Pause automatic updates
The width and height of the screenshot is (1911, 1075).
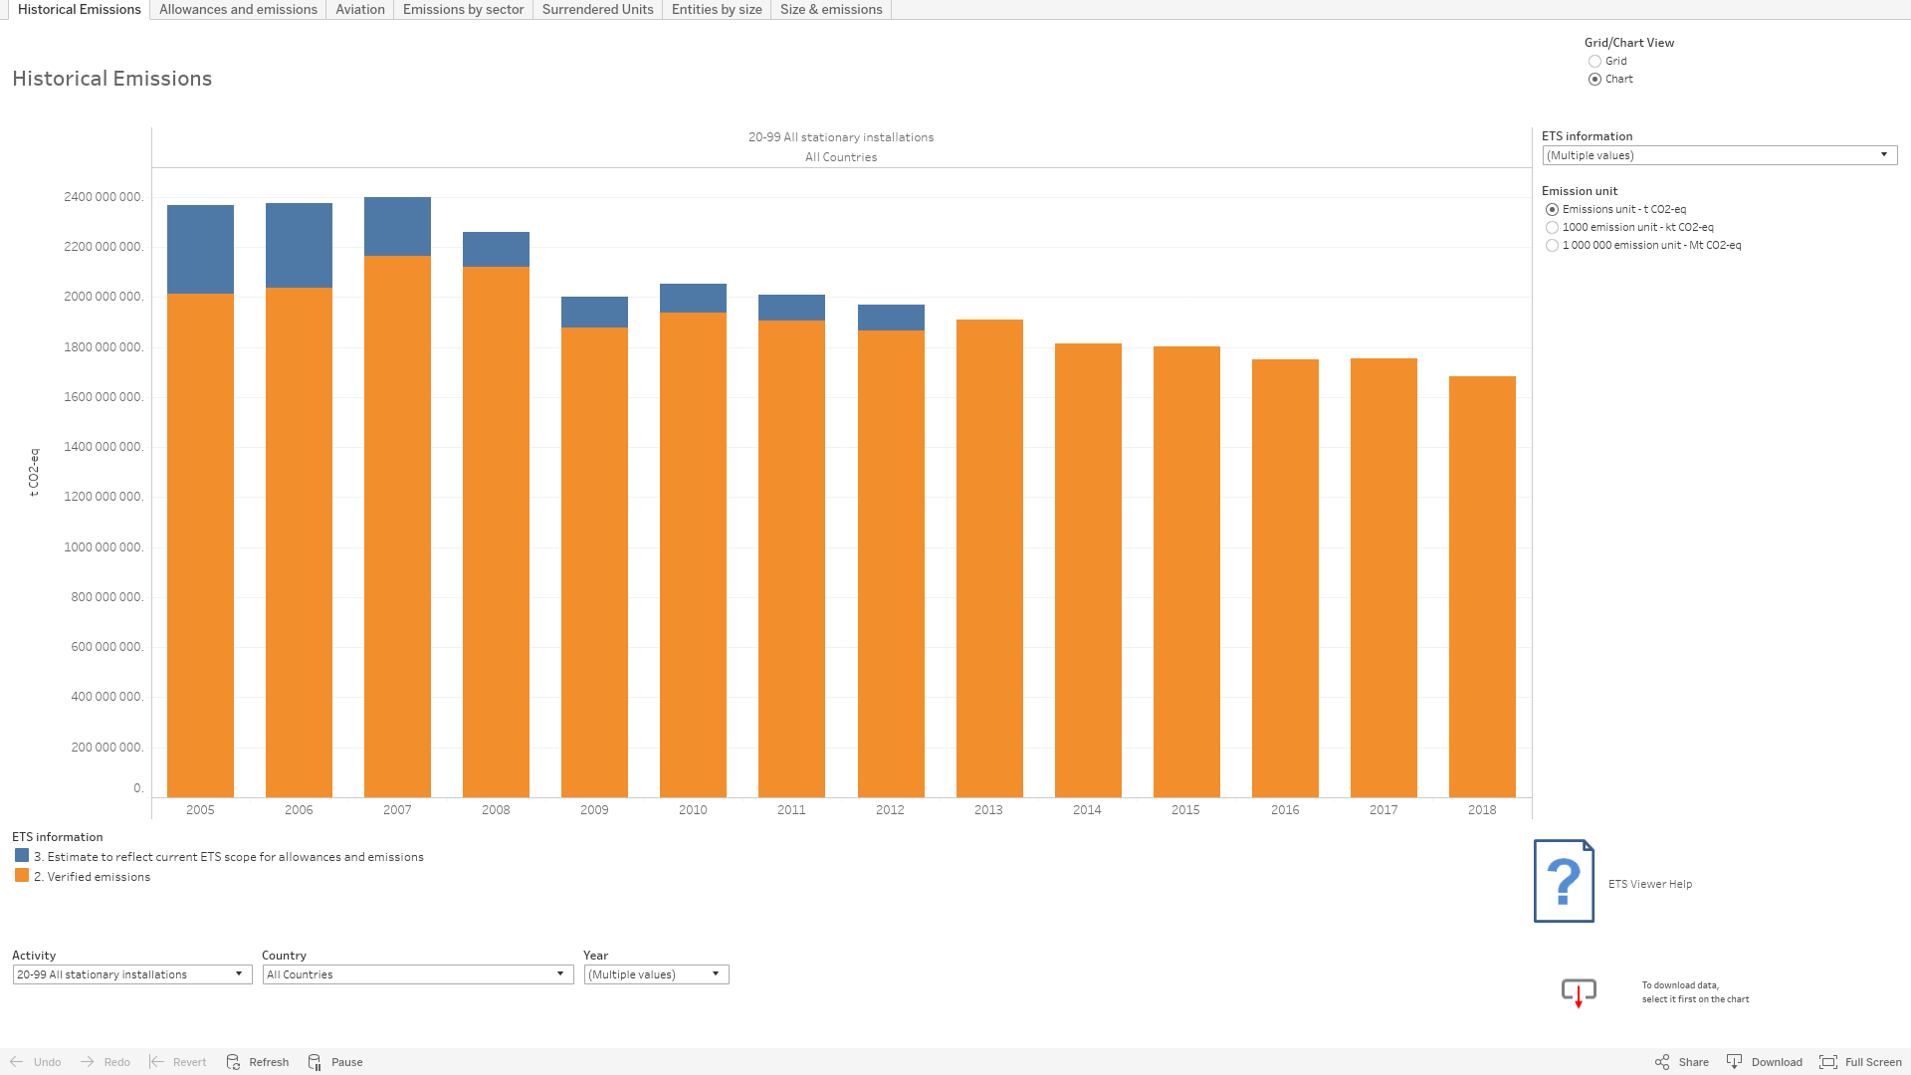(316, 1062)
